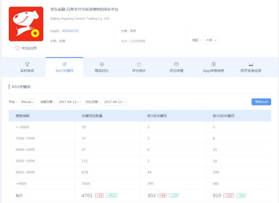Image resolution: width=279 pixels, height=203 pixels.
Task: Open the App详细信息 tab
Action: tap(214, 67)
